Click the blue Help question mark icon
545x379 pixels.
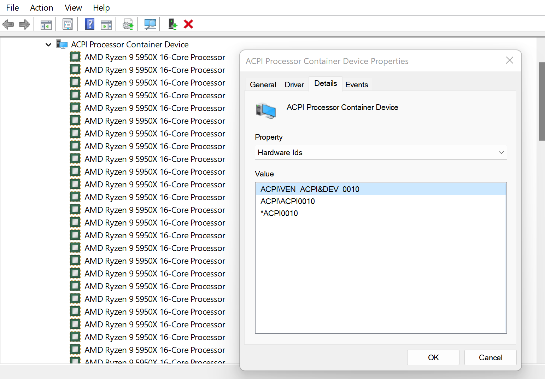pos(90,24)
